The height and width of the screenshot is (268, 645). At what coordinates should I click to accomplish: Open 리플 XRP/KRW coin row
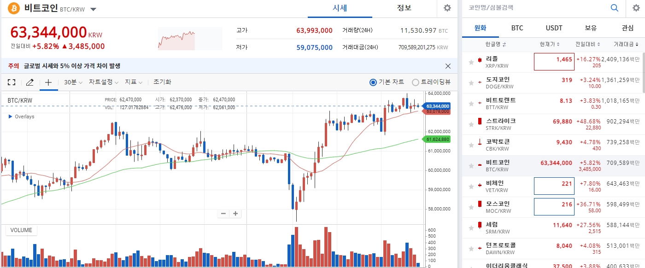pos(552,62)
